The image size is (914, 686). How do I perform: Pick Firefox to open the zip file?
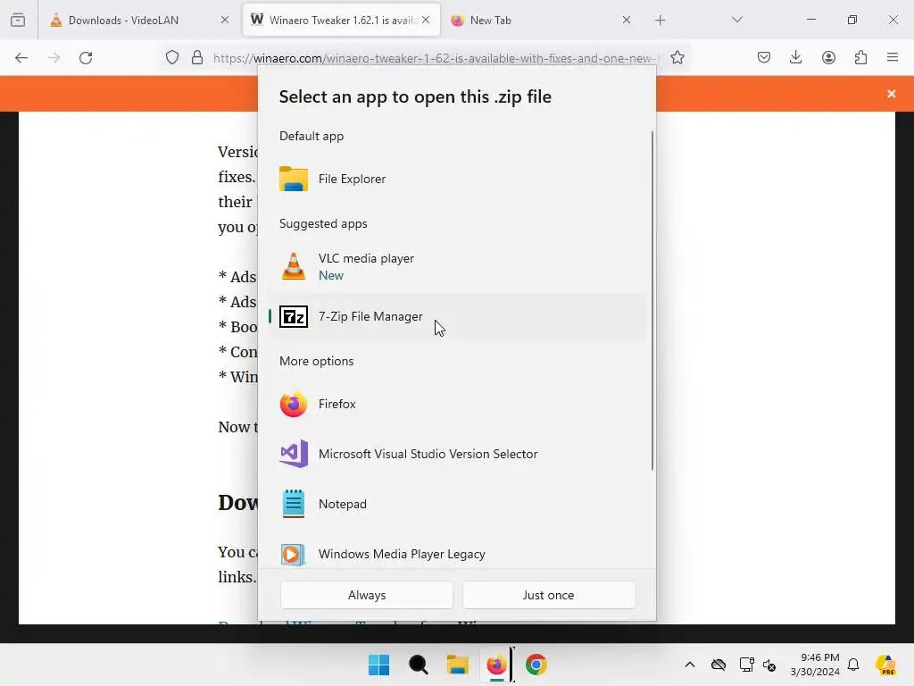(x=458, y=404)
